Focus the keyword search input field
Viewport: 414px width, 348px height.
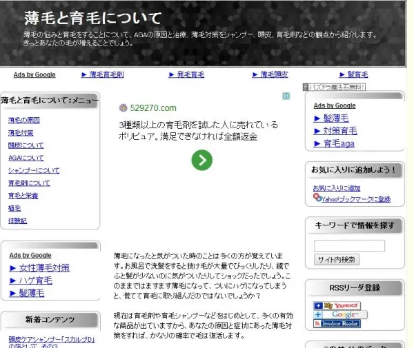[350, 246]
